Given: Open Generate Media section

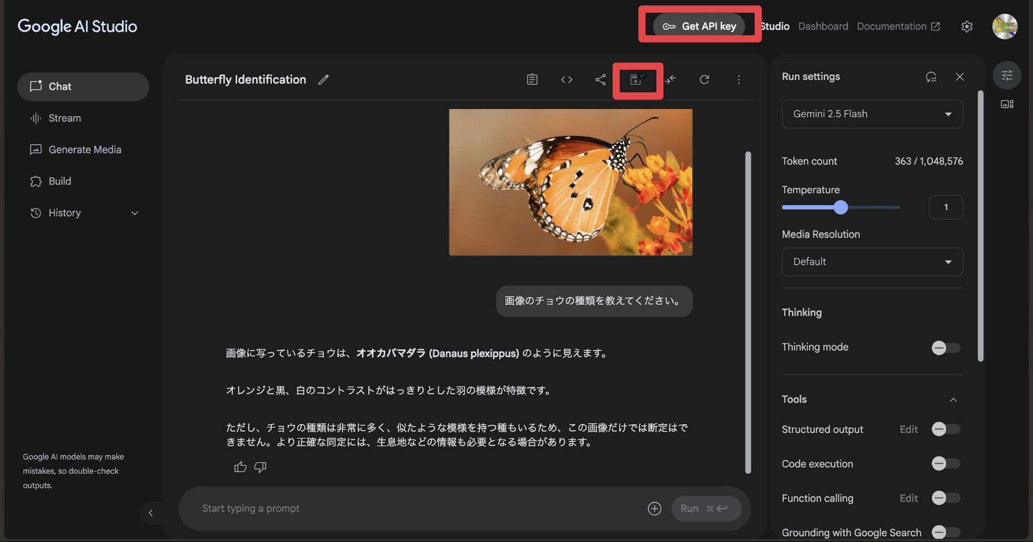Looking at the screenshot, I should tap(83, 149).
